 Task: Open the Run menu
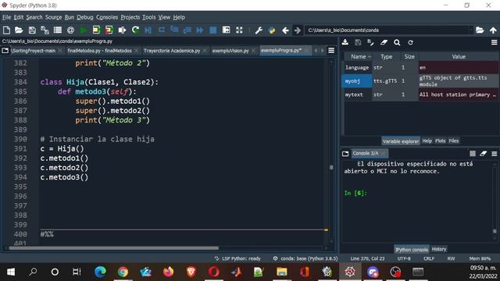70,17
